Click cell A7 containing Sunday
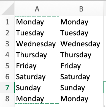 click(x=37, y=88)
